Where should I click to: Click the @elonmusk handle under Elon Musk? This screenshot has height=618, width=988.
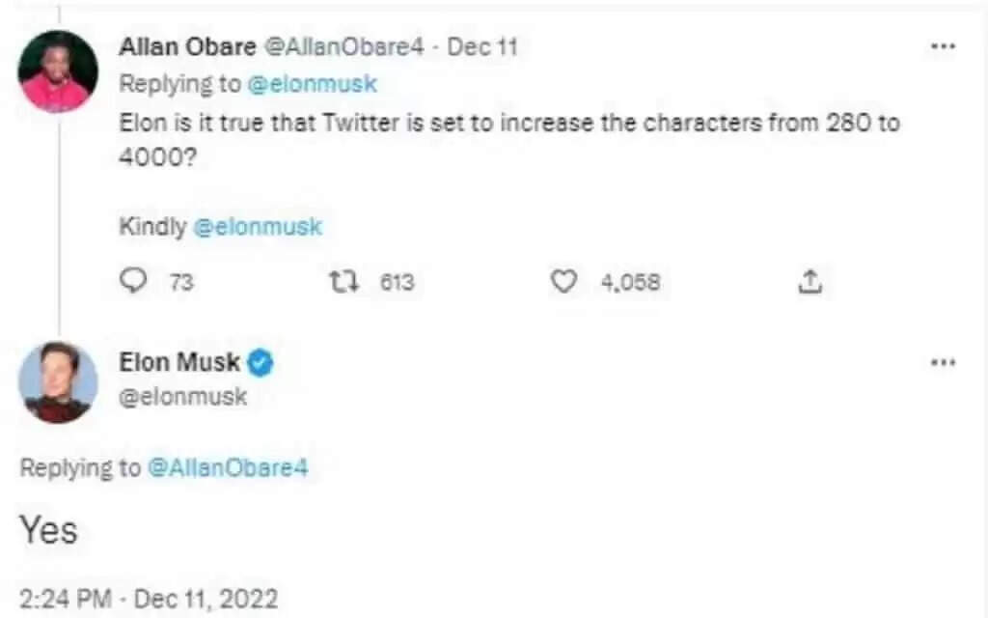click(x=183, y=396)
